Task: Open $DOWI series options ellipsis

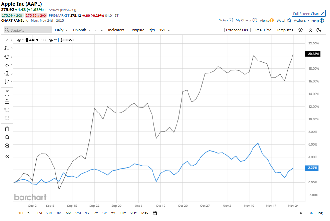Action: click(x=55, y=39)
